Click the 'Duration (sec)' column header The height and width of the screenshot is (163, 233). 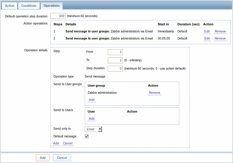(188, 24)
